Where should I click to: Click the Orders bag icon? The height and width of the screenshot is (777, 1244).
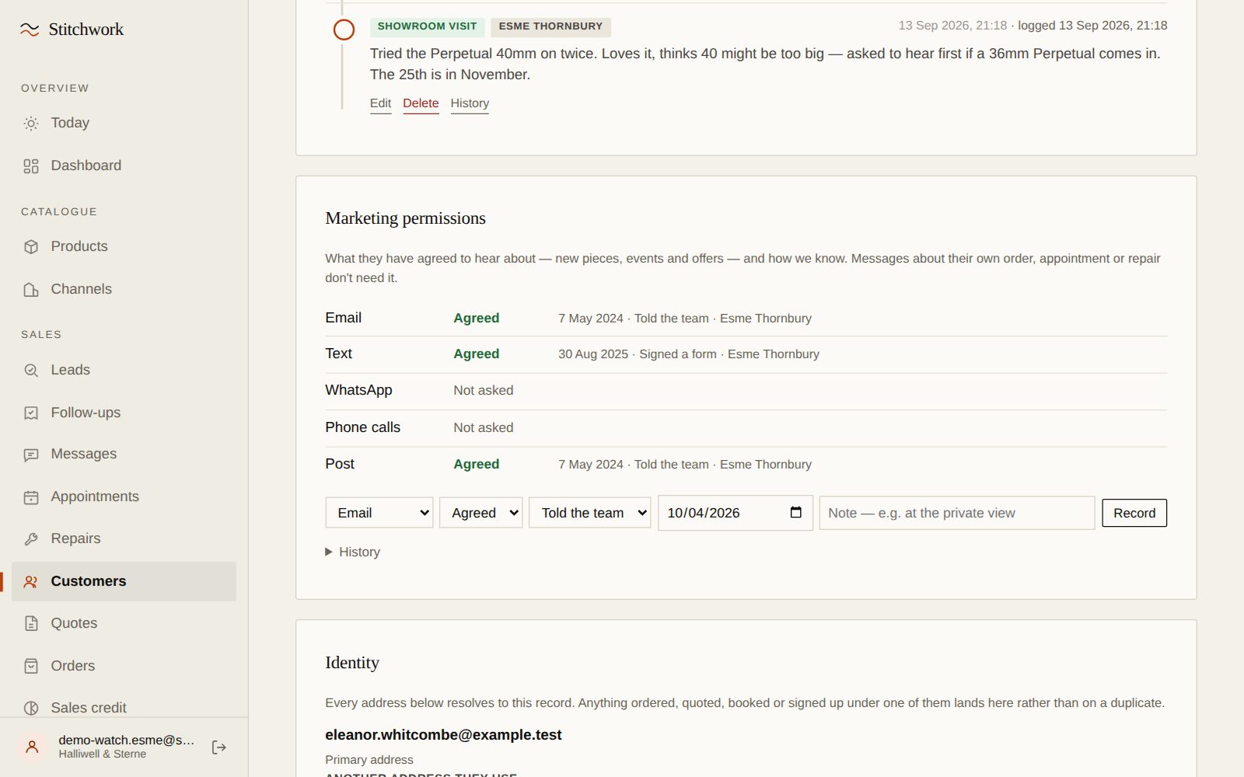pyautogui.click(x=31, y=666)
